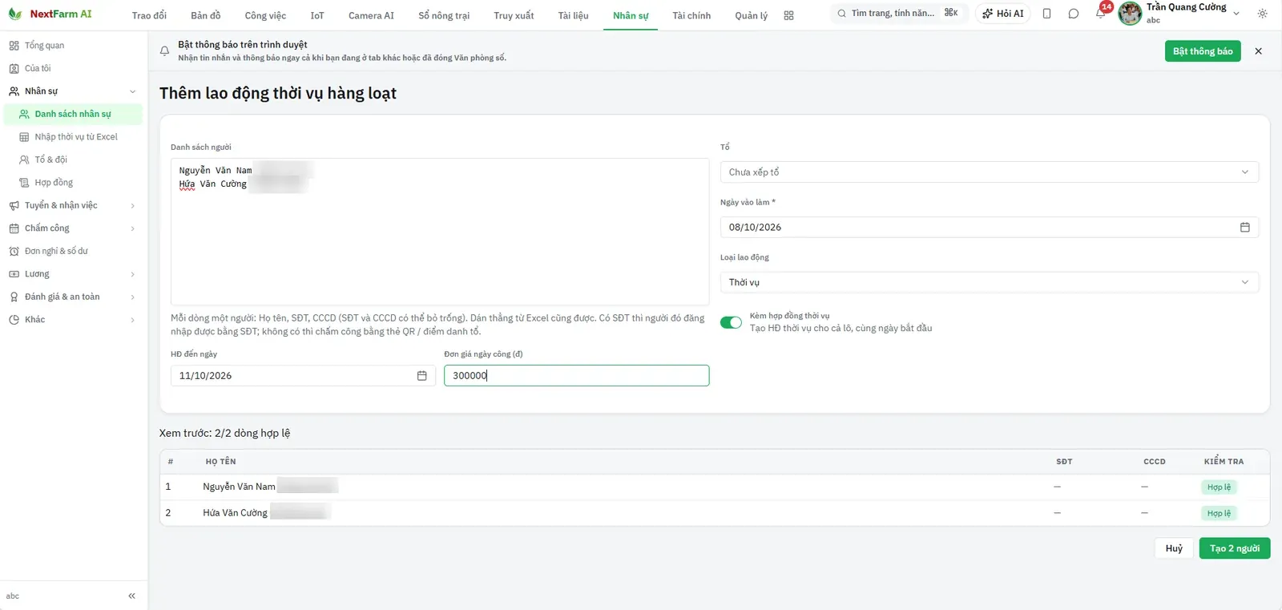The height and width of the screenshot is (610, 1282).
Task: Open calendar icon in Ngày vào làm field
Action: tap(1244, 228)
